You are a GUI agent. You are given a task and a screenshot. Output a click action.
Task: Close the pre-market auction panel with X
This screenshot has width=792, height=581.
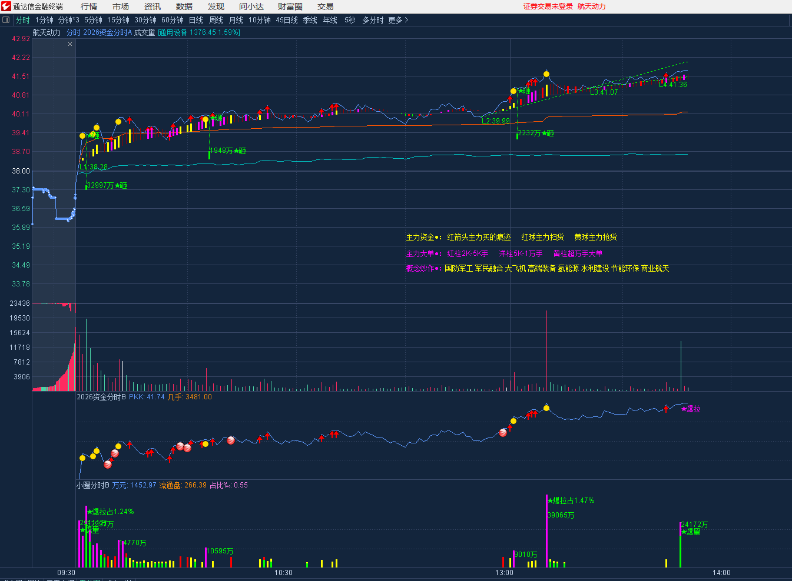point(70,44)
